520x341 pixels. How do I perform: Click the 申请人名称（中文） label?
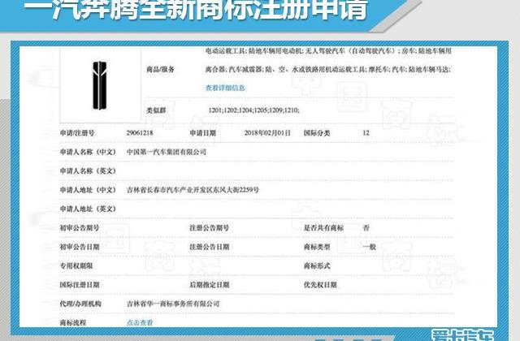pos(88,152)
